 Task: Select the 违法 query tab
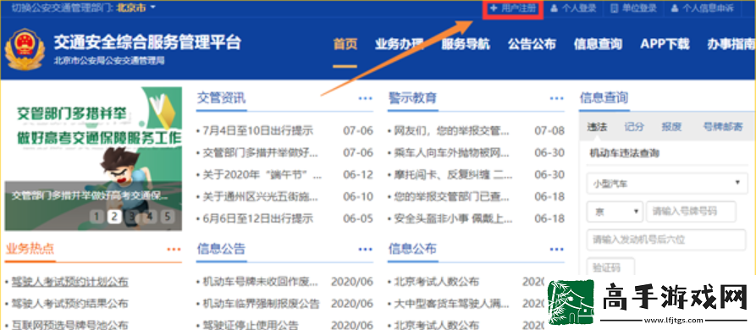597,127
